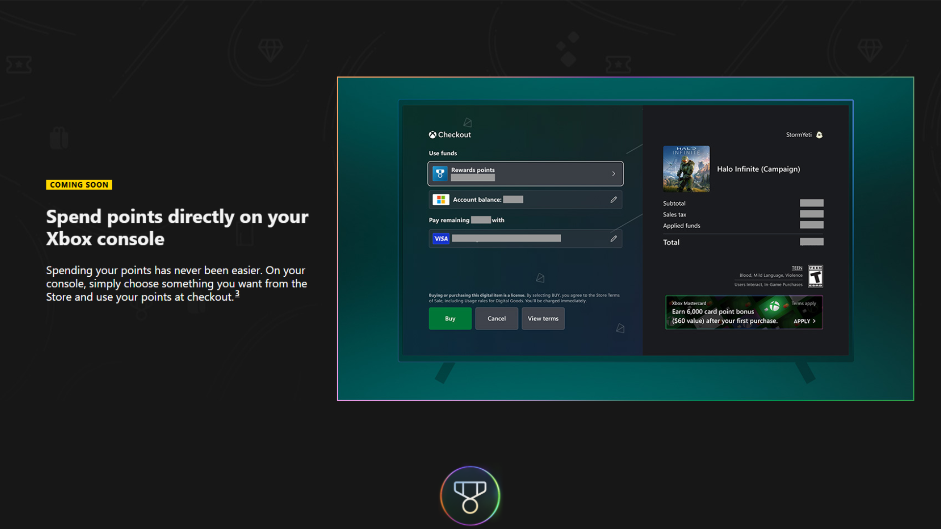Click the Halo Infinite box art thumbnail
This screenshot has width=941, height=529.
[x=686, y=168]
